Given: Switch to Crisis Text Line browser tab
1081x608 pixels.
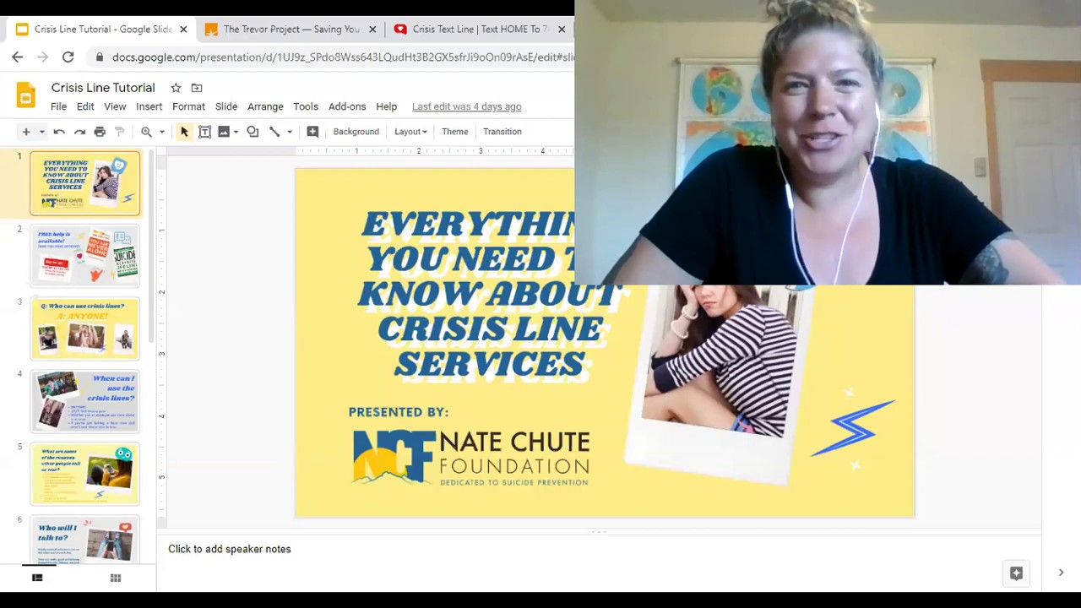Looking at the screenshot, I should coord(481,29).
